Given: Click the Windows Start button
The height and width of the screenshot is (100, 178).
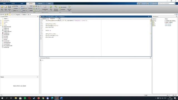Looking at the screenshot, I should [x=2, y=98].
